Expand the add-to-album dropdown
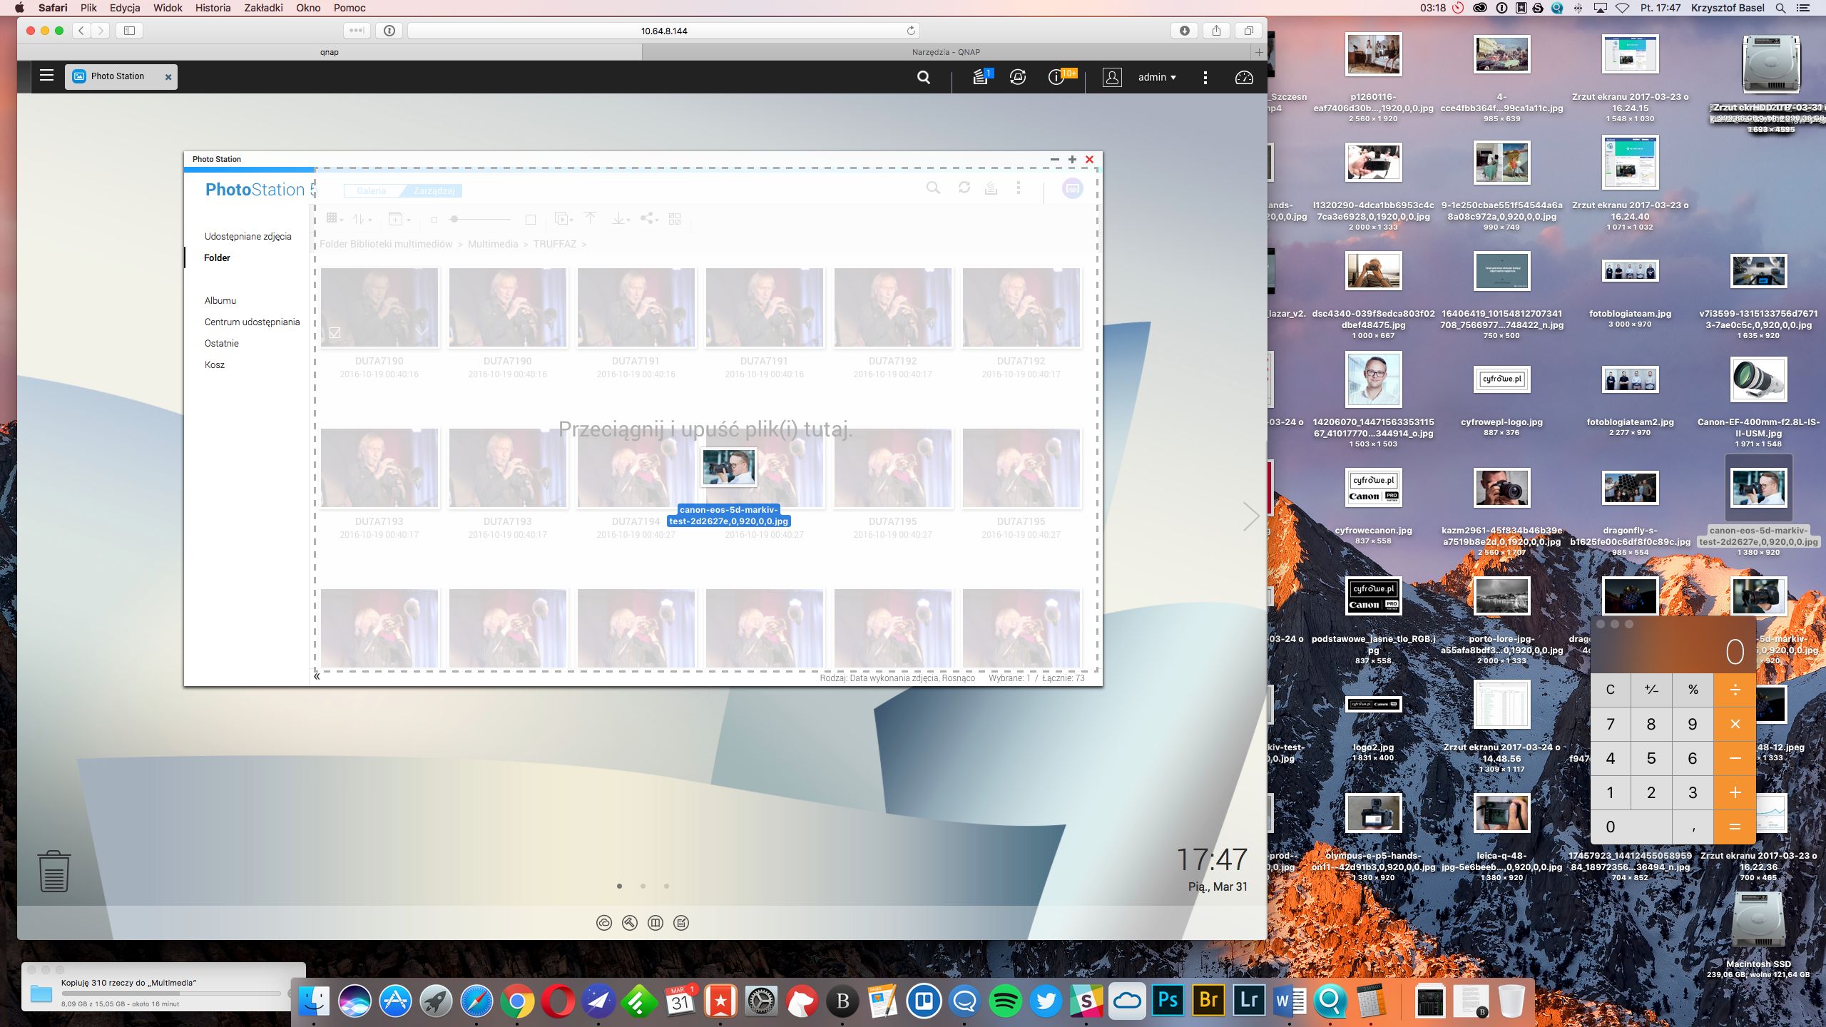The image size is (1826, 1027). coord(399,219)
